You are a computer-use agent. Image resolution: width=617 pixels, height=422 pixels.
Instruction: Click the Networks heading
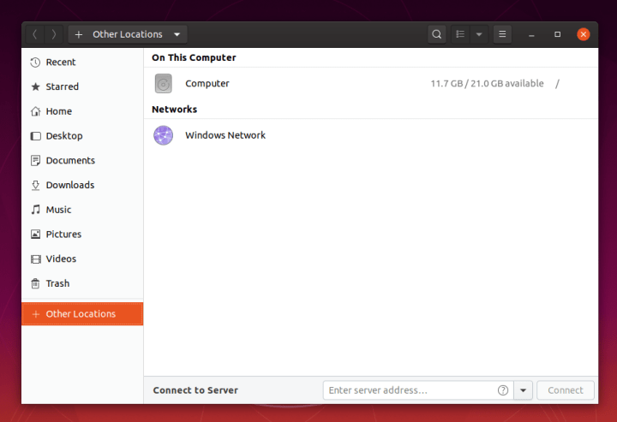click(174, 110)
